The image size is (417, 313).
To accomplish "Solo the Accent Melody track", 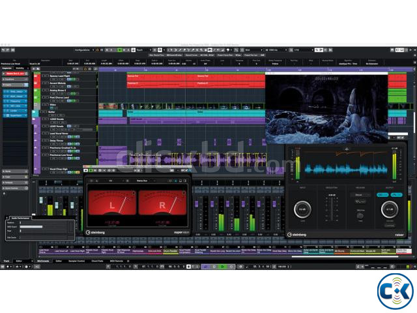I will tap(47, 83).
